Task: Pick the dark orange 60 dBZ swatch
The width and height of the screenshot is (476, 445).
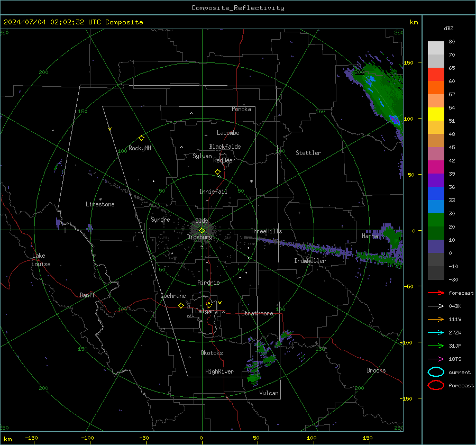Action: coord(436,87)
